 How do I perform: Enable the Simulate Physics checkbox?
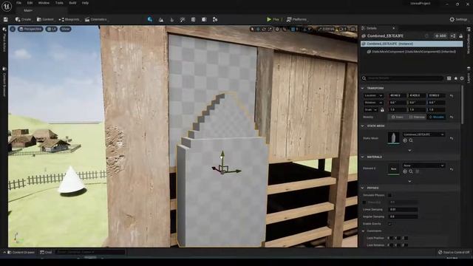[x=389, y=195]
